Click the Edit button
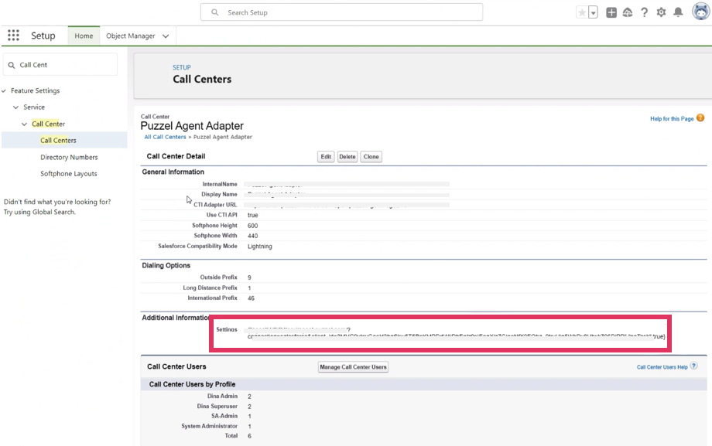This screenshot has width=712, height=446. (x=326, y=156)
